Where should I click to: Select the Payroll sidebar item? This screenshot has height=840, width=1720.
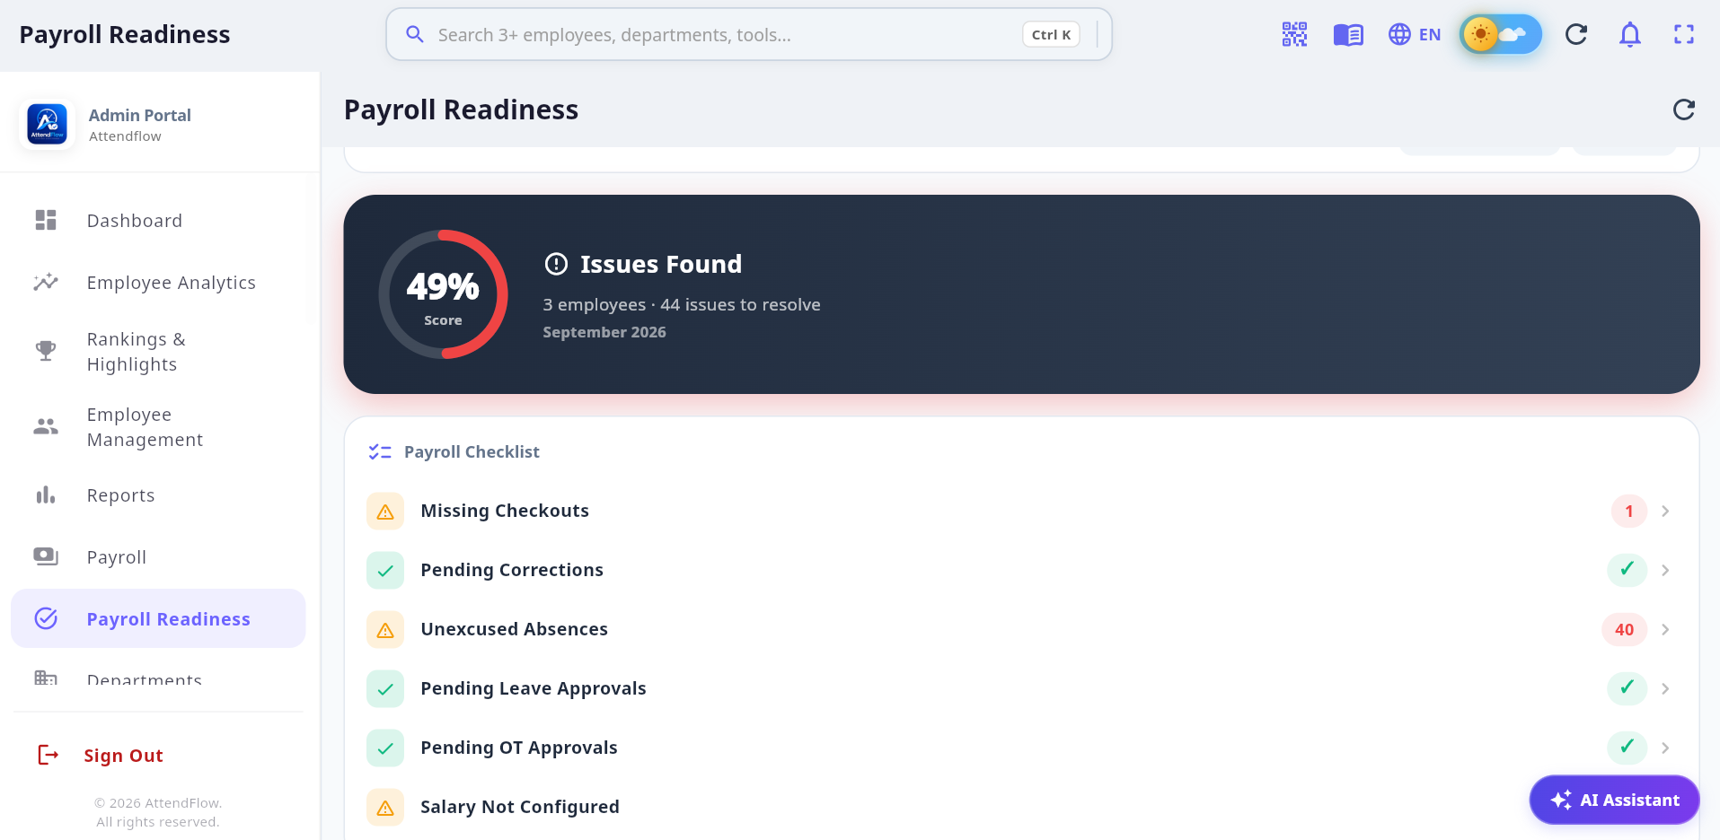158,557
